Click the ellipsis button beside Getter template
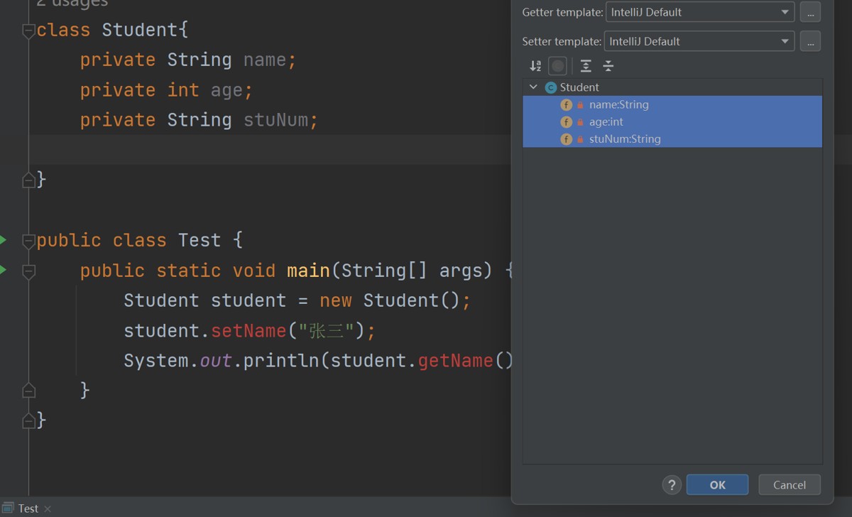The height and width of the screenshot is (517, 852). [x=810, y=12]
